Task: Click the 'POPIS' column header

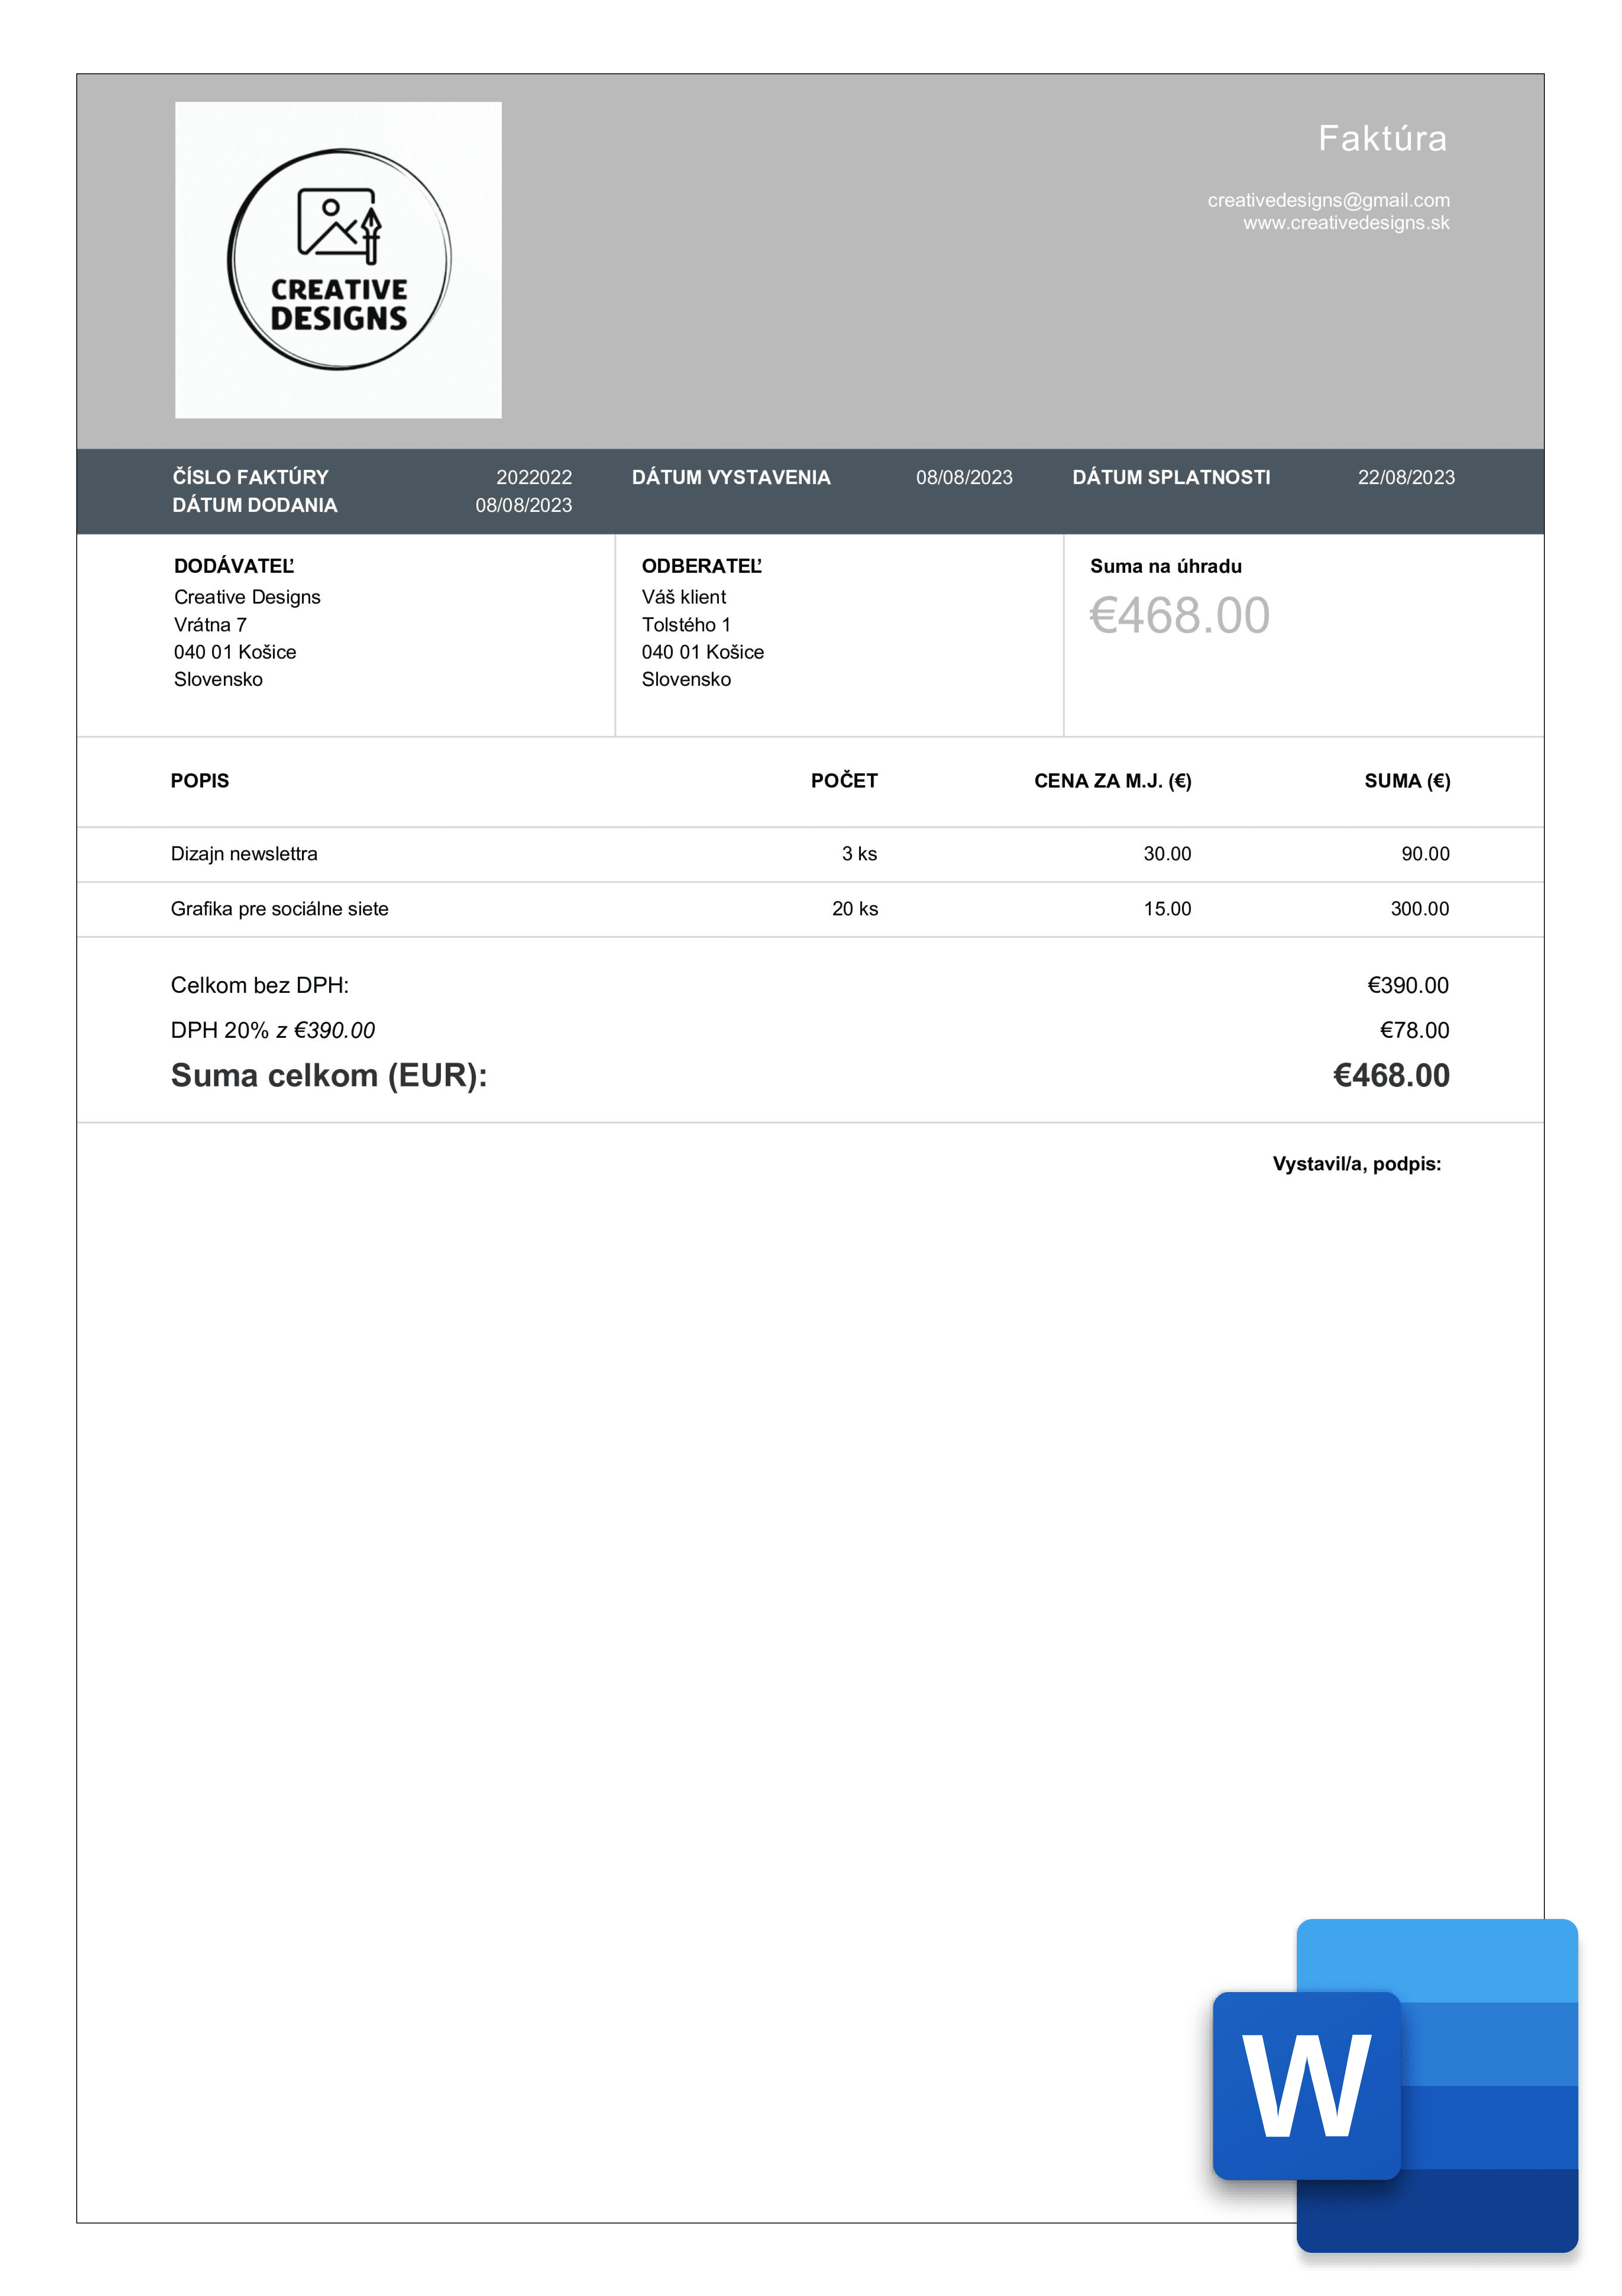Action: click(200, 781)
